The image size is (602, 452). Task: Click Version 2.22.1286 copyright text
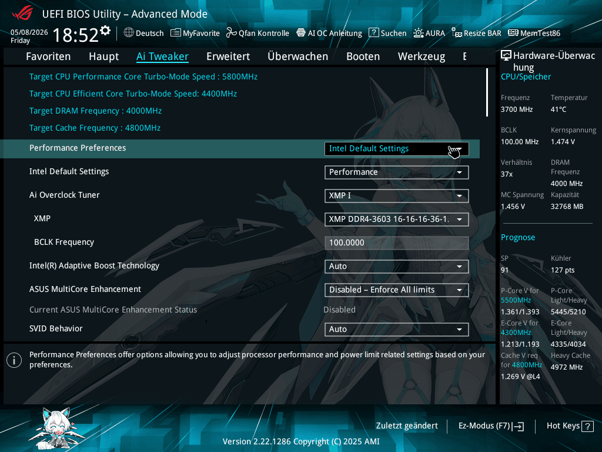click(301, 441)
